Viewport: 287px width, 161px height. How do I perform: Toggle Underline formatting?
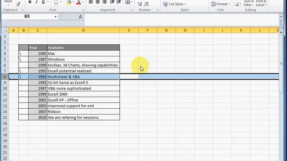click(x=43, y=2)
